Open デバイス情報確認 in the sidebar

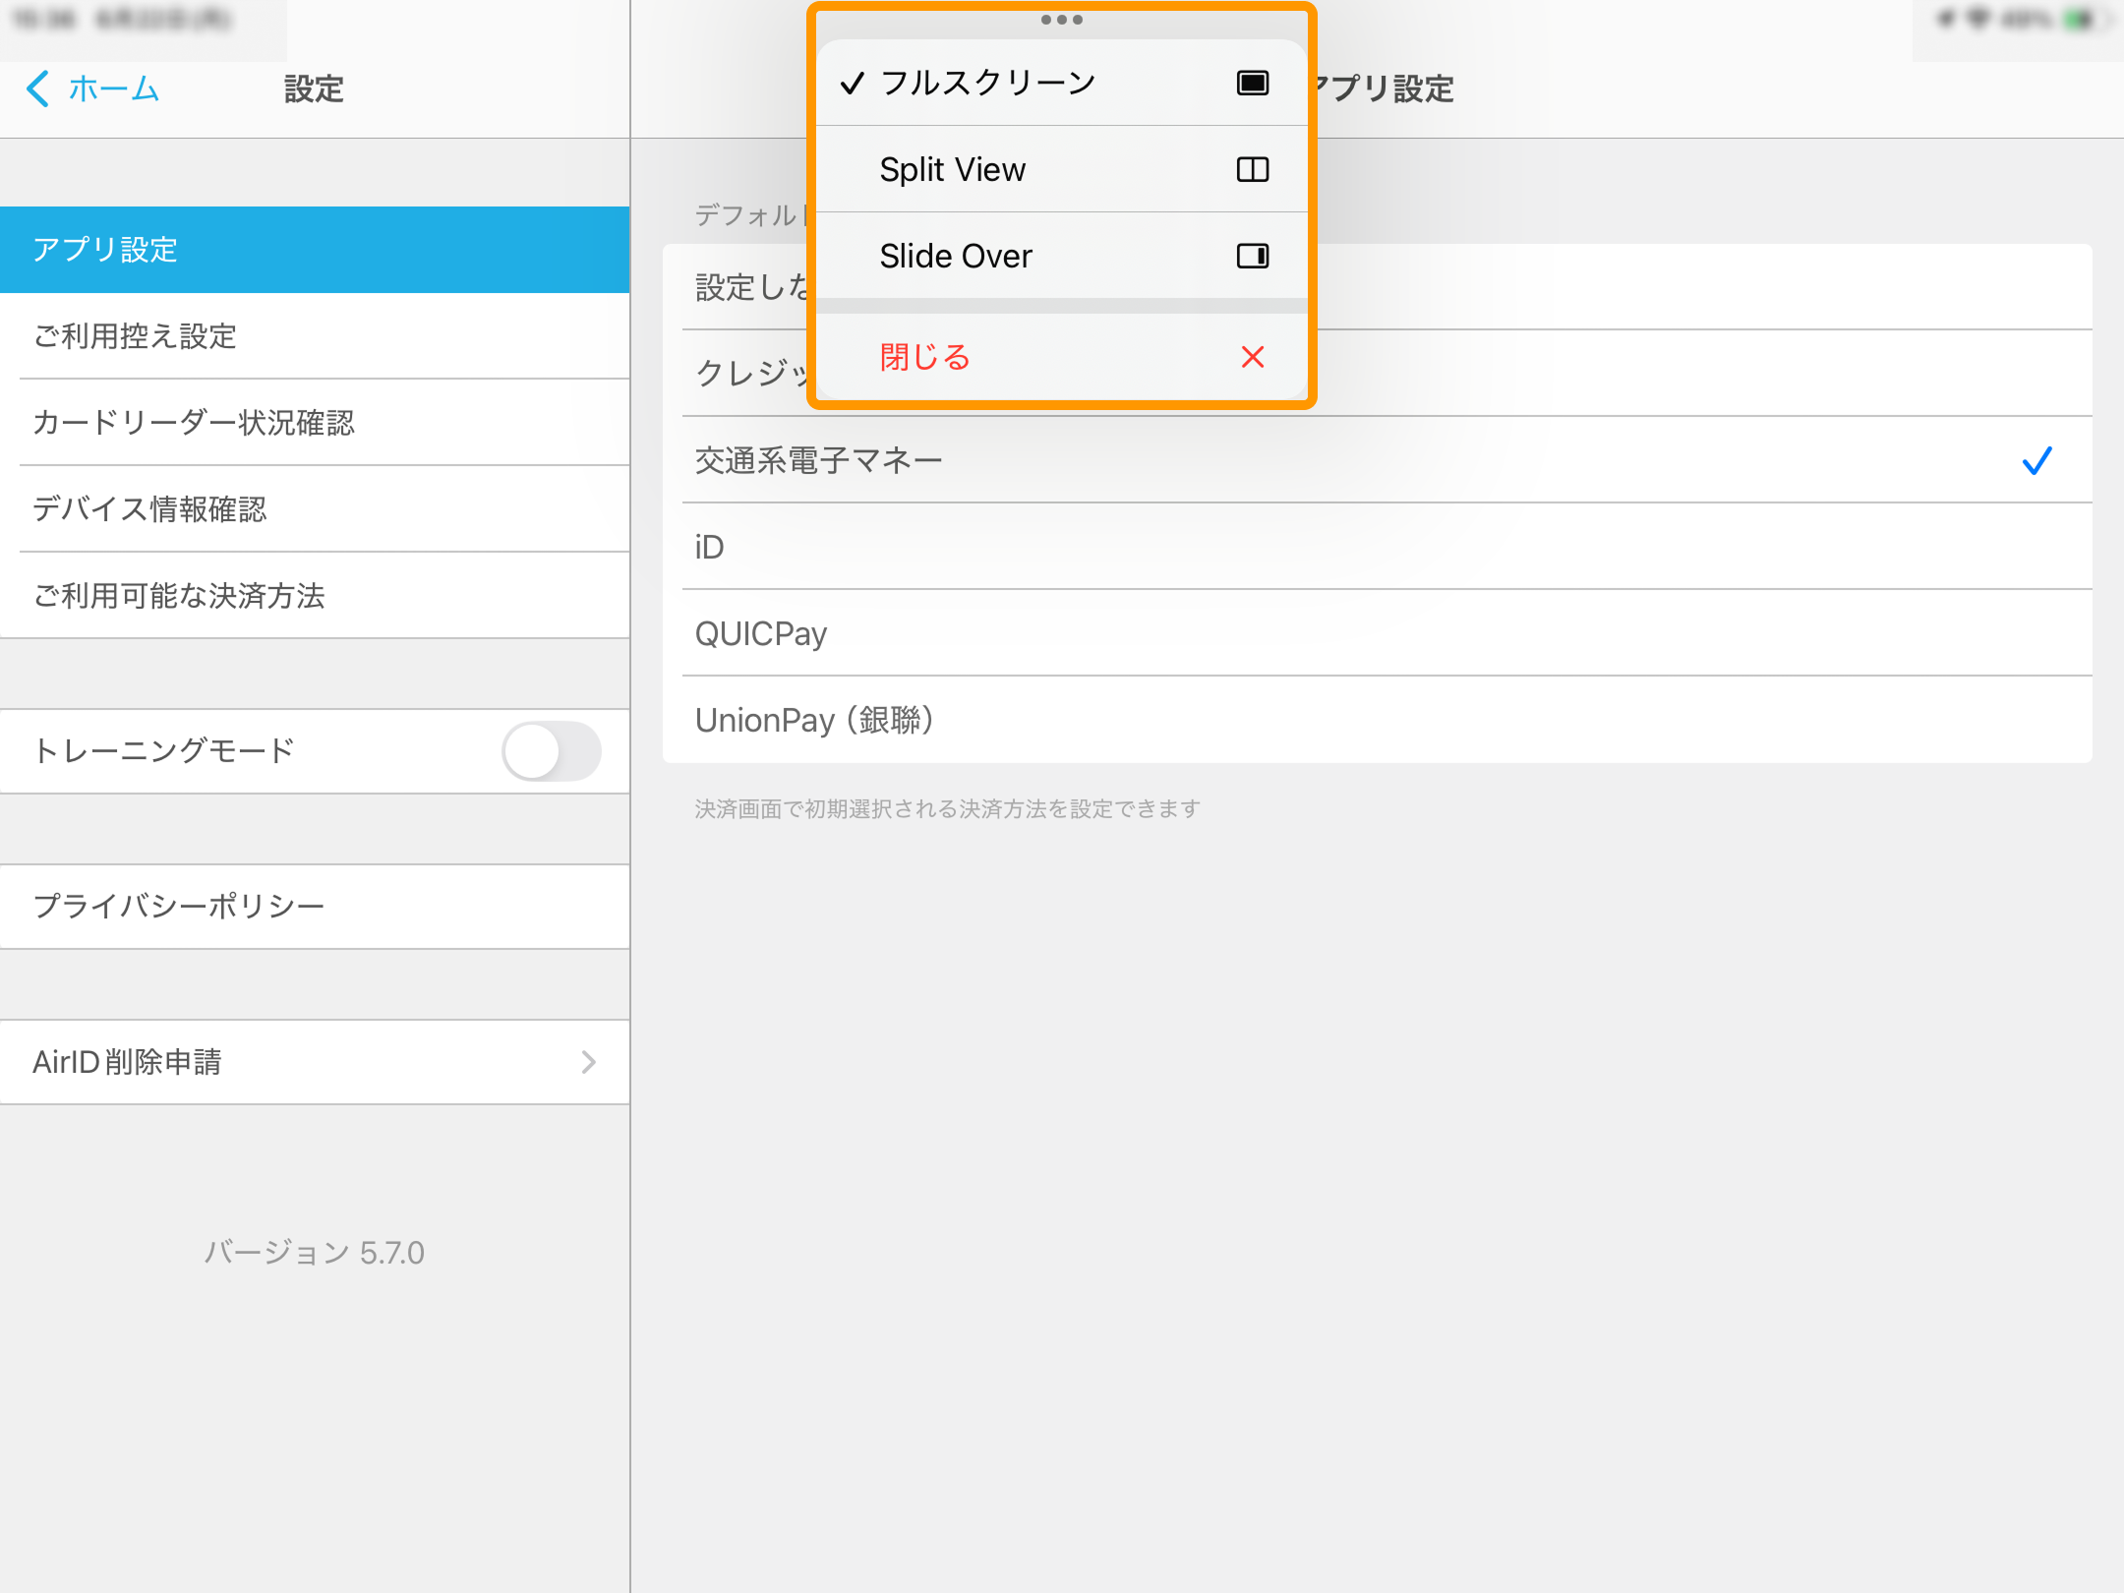315,509
